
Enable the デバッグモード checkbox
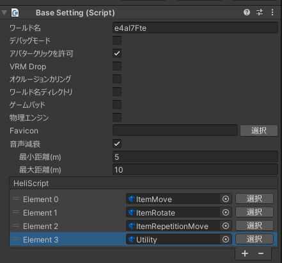117,40
